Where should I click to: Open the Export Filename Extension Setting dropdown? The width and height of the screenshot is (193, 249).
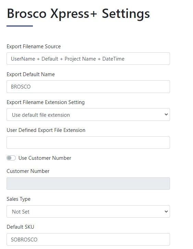pyautogui.click(x=88, y=114)
